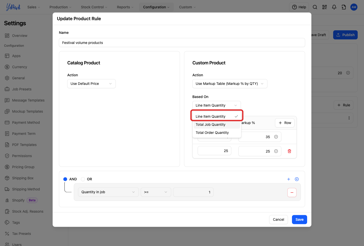Click the percent icon beside markup 35
This screenshot has height=246, width=364.
pos(276,137)
